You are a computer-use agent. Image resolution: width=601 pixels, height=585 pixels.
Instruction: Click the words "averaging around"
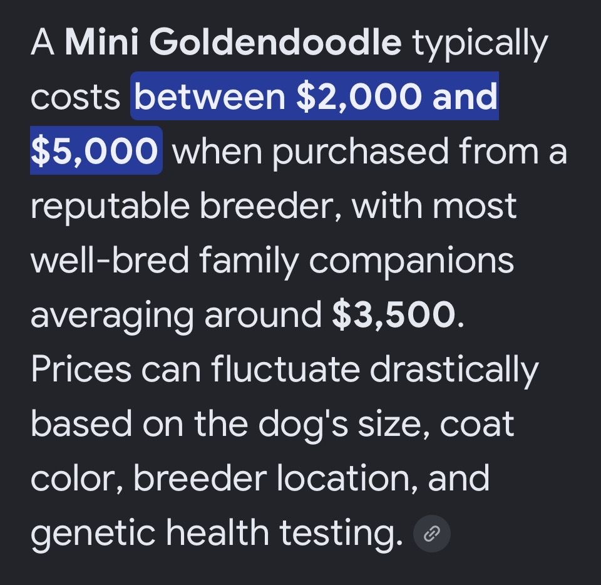(176, 316)
